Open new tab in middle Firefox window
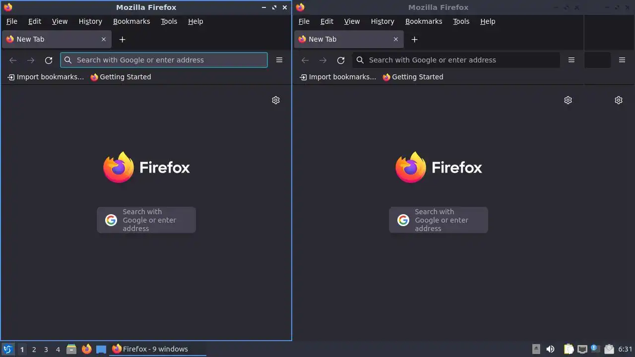 [x=415, y=39]
